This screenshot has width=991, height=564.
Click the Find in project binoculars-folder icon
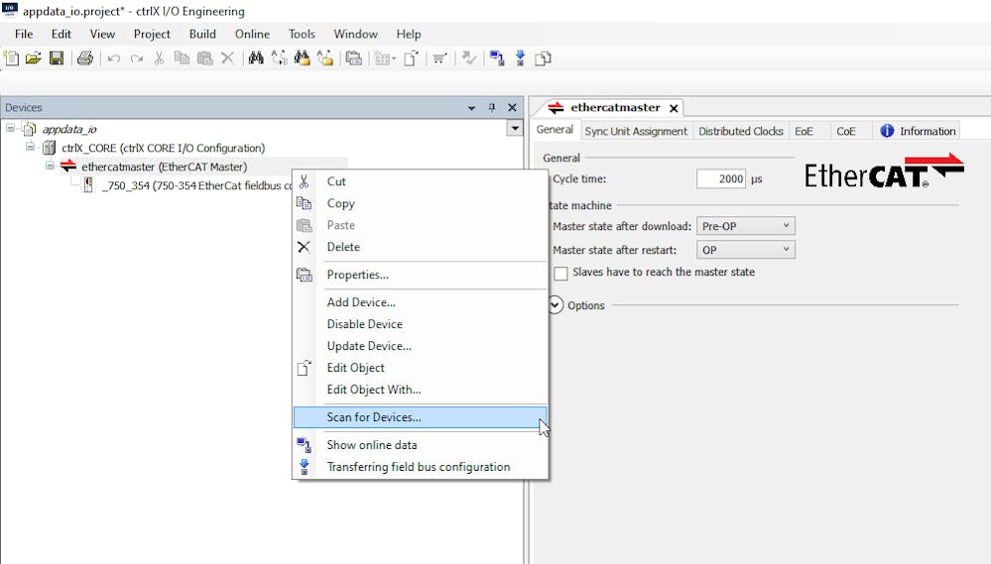(303, 58)
